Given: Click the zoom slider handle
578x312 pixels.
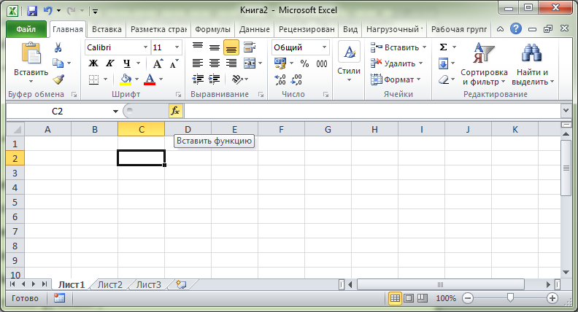Looking at the screenshot, I should (510, 297).
